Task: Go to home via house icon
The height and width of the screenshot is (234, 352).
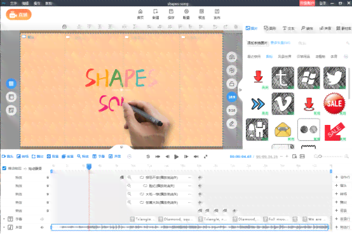Action: coord(140,14)
